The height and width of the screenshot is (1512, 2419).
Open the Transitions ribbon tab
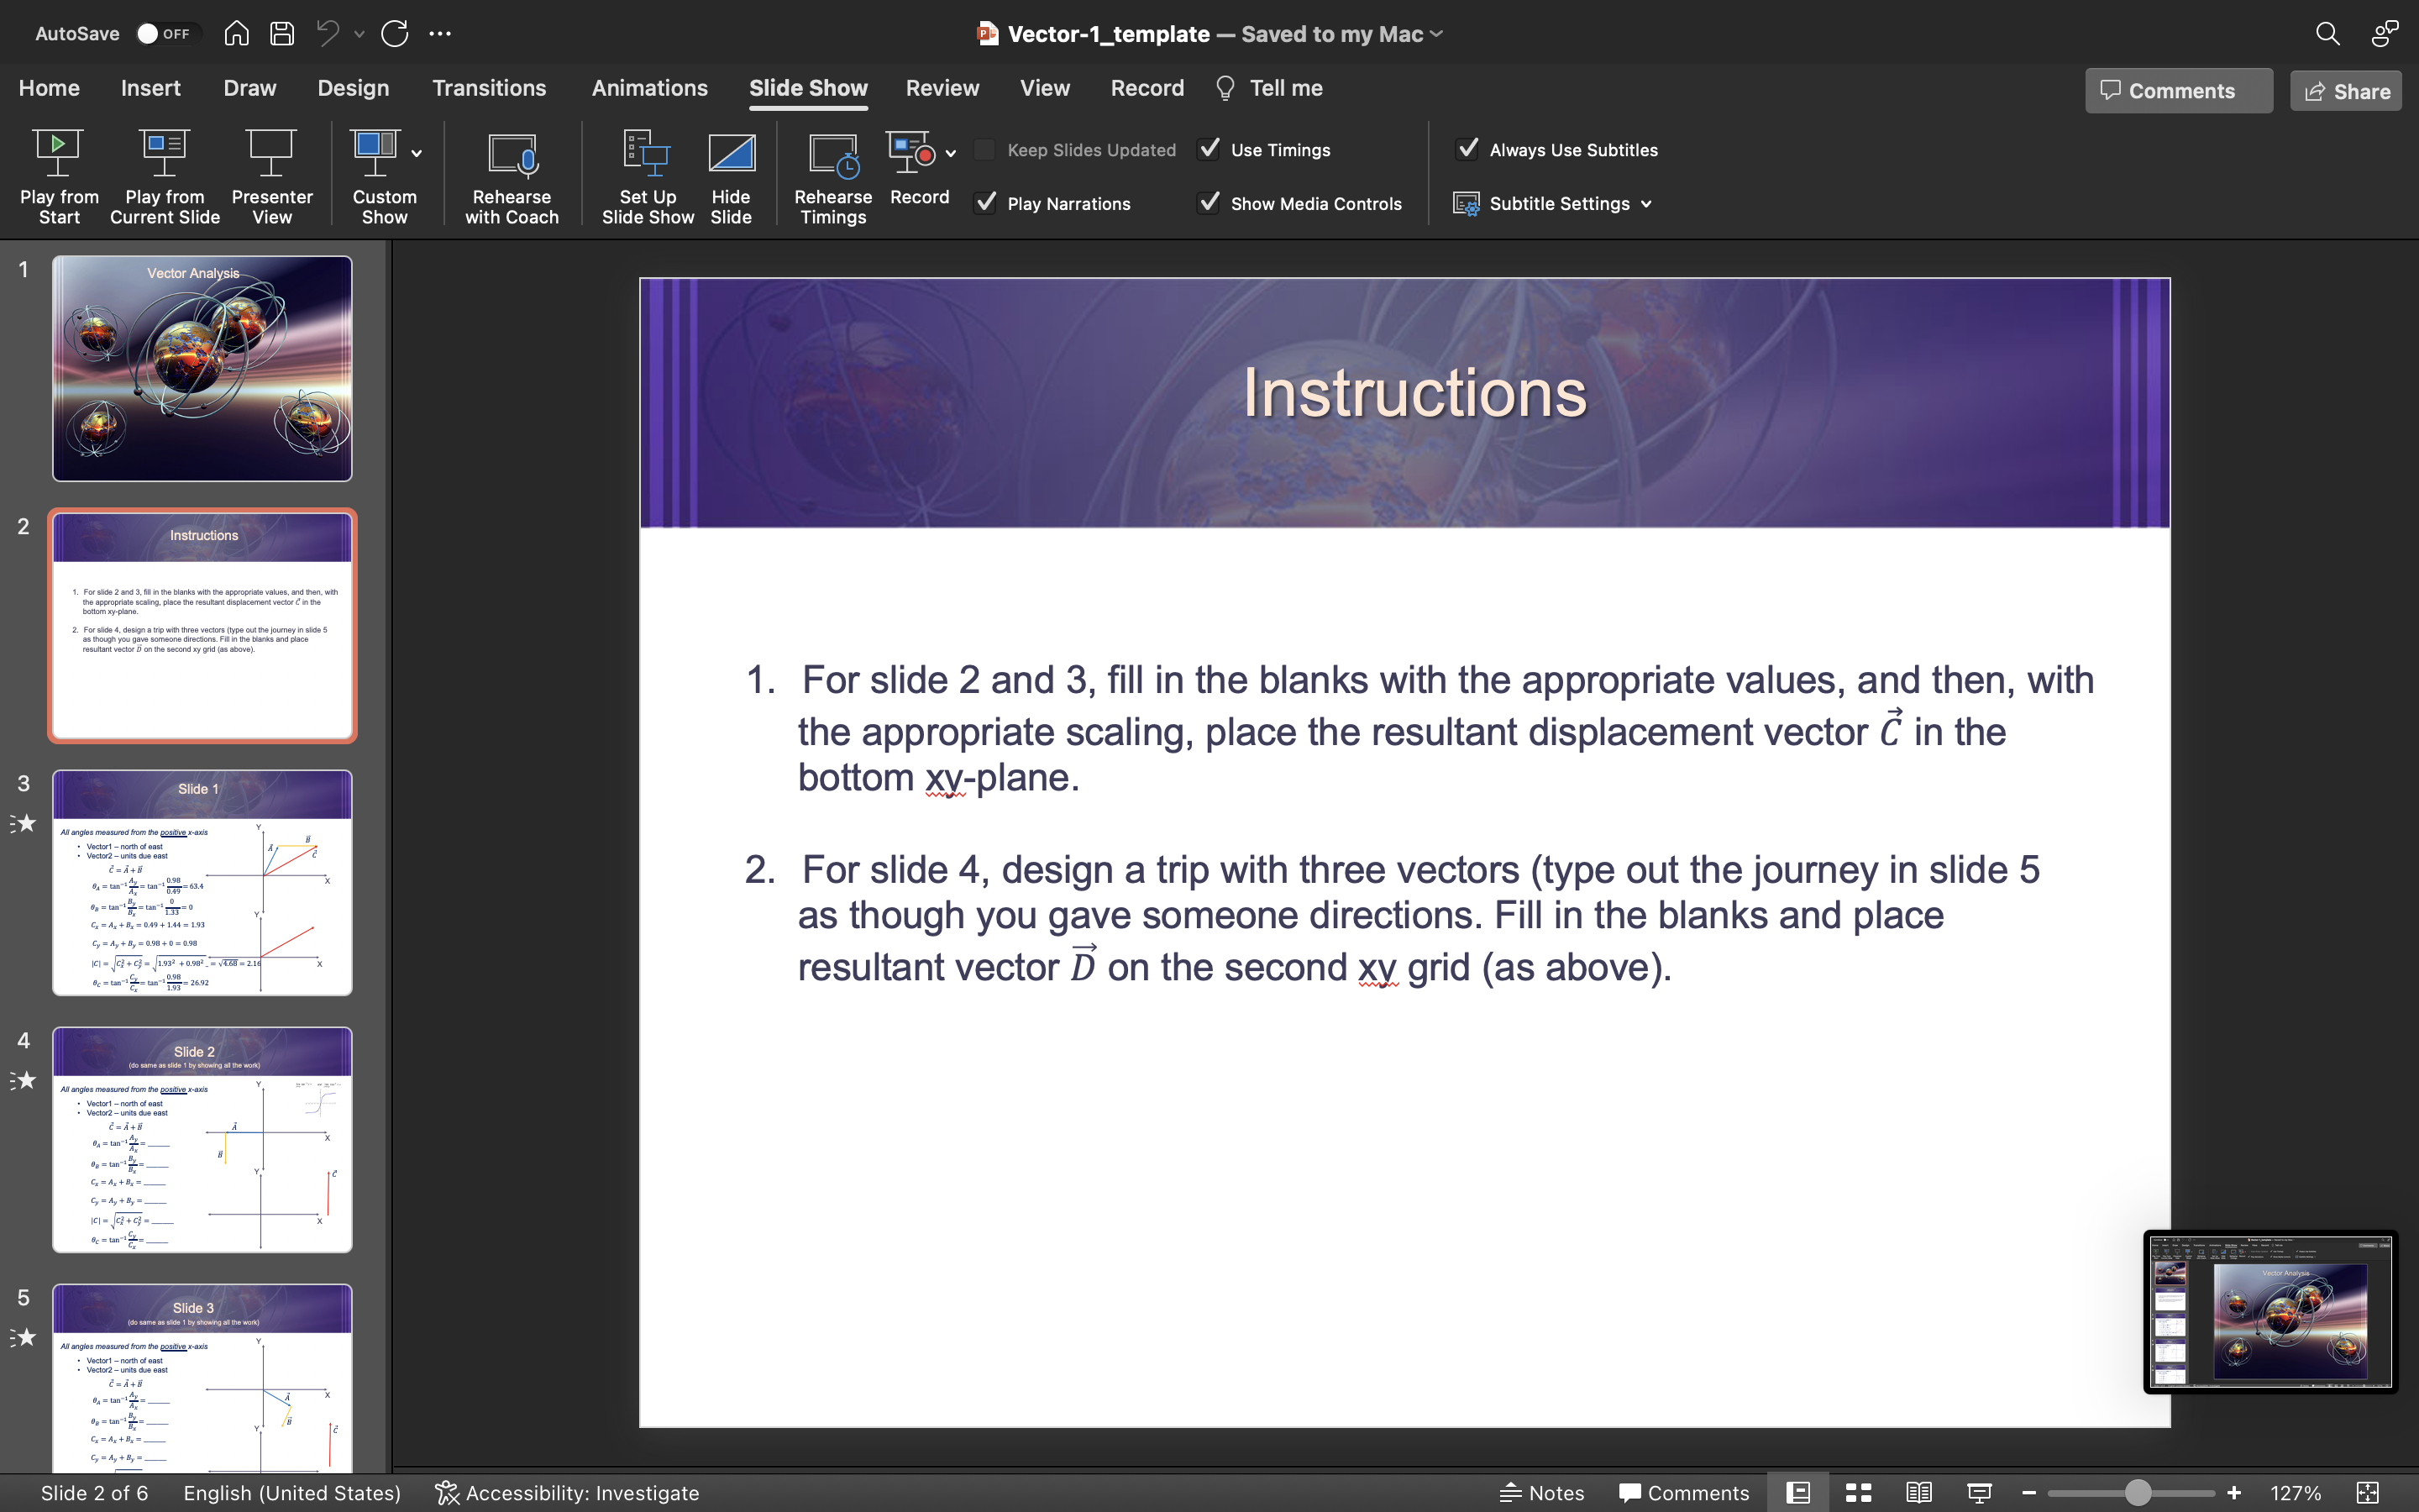point(490,88)
